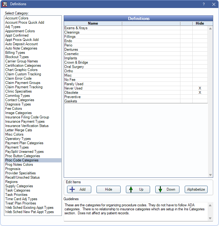Close the Definitions window

click(213, 4)
